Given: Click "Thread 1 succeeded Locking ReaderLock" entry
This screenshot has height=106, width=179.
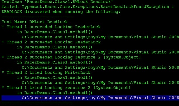Looking at the screenshot, I should (51, 27).
